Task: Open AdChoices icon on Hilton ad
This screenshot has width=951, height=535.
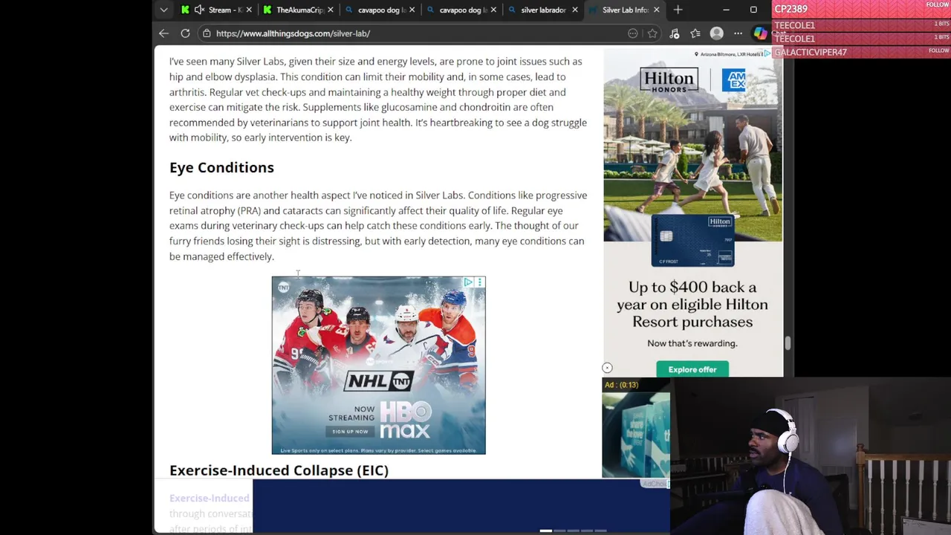Action: coord(767,53)
